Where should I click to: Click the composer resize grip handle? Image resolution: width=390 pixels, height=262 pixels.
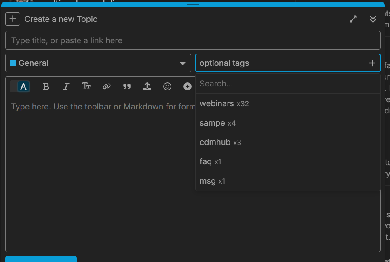pyautogui.click(x=193, y=4)
